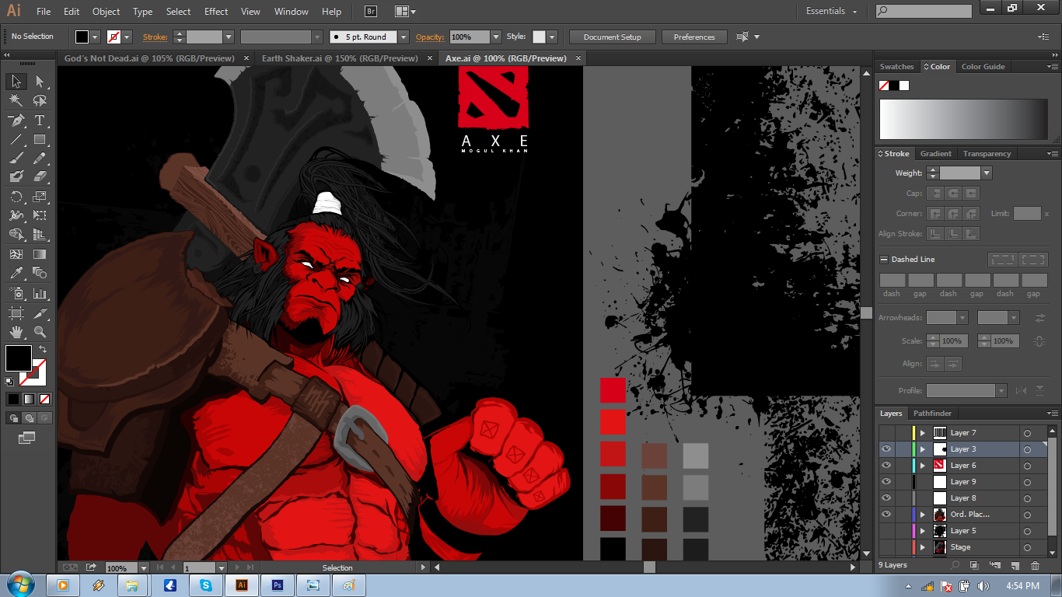Select the Rectangle tool

pos(40,140)
